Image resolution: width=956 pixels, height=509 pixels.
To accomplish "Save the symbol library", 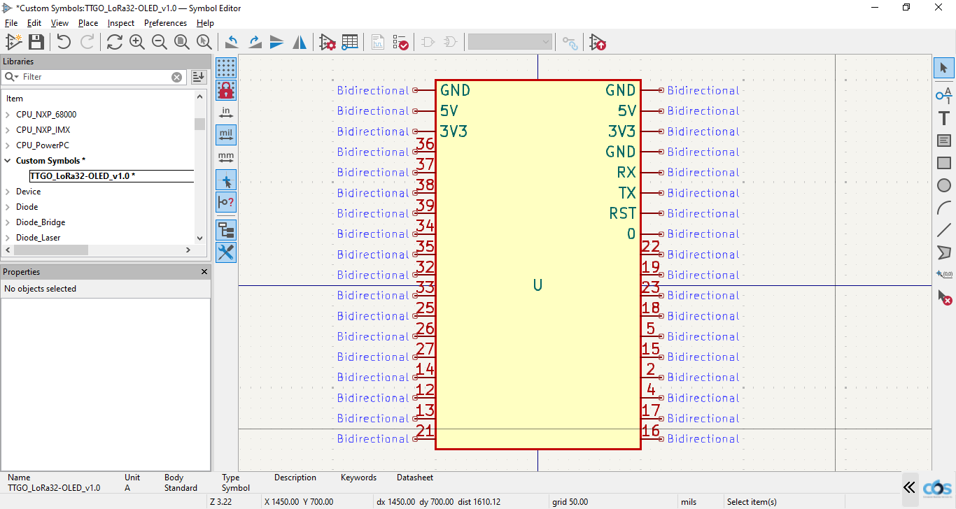I will point(36,42).
